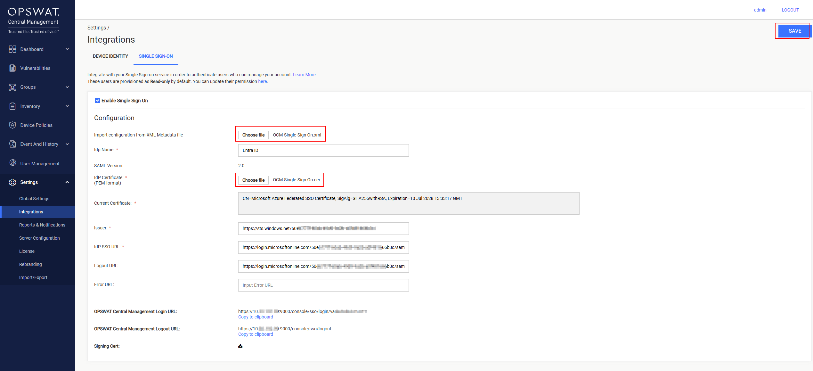Click the User Management person icon

tap(12, 163)
